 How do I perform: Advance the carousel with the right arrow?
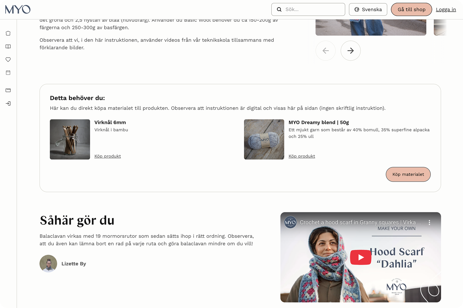point(350,50)
